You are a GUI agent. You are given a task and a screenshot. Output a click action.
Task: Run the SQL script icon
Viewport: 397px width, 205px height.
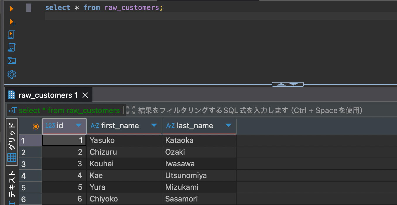11,35
